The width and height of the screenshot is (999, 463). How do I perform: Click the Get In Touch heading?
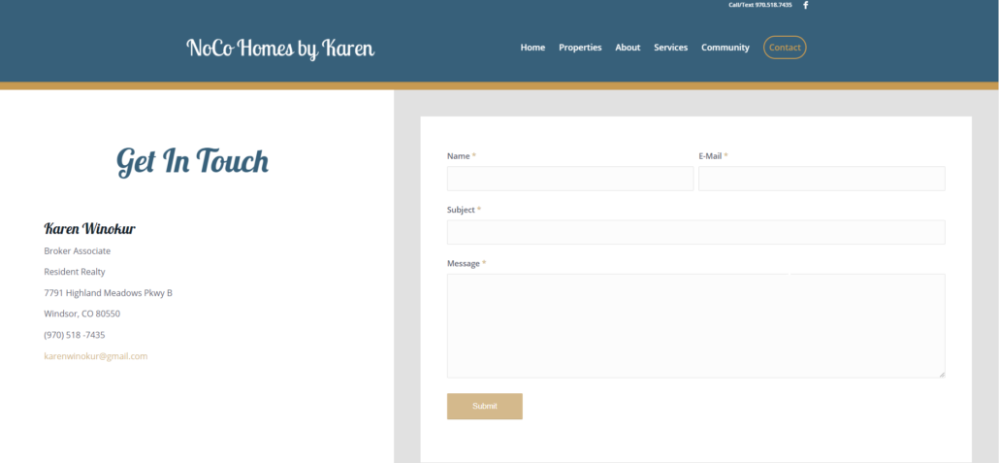192,162
